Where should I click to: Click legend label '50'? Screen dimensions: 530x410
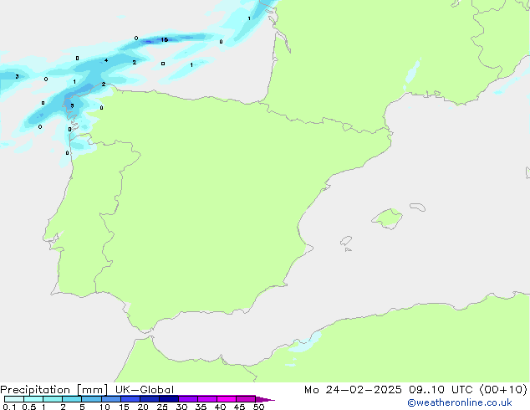pyautogui.click(x=258, y=407)
